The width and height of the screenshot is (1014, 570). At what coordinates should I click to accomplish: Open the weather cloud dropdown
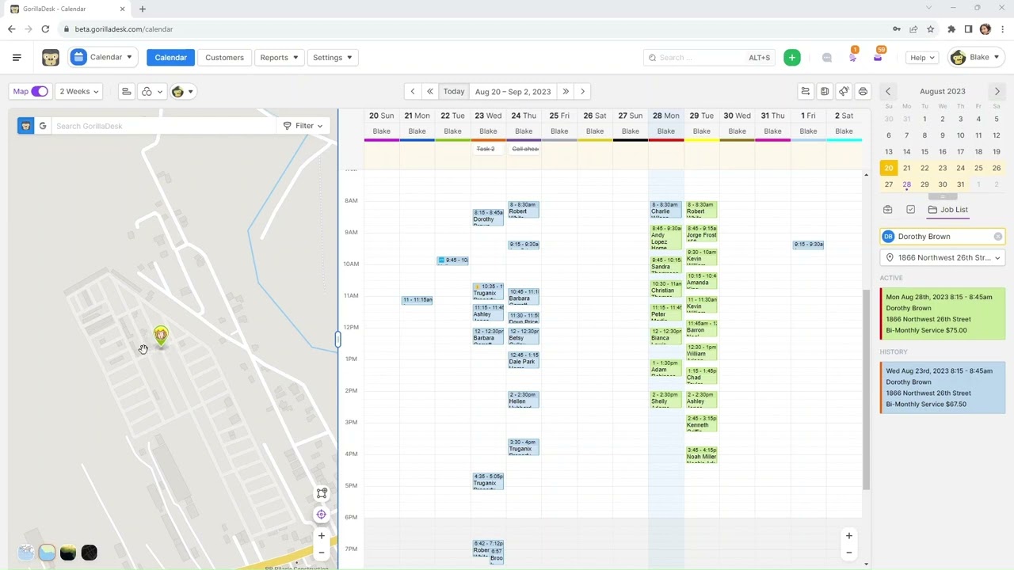[151, 91]
